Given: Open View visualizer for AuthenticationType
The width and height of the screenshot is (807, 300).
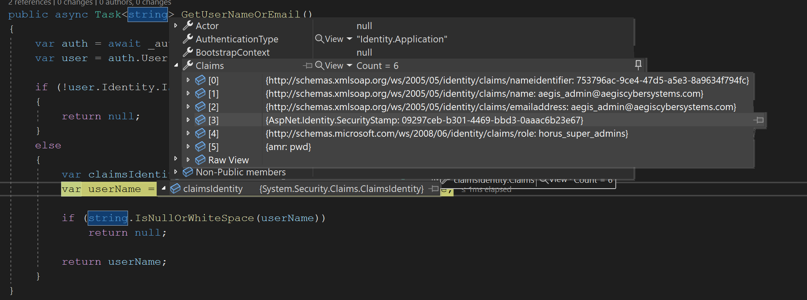Looking at the screenshot, I should (329, 39).
